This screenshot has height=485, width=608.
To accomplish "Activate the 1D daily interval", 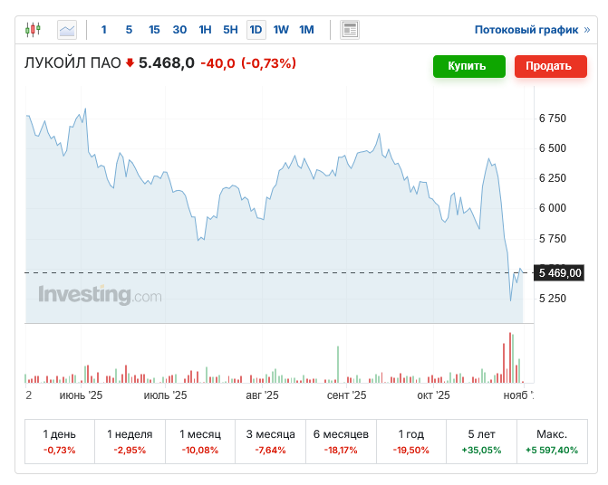I will (256, 30).
